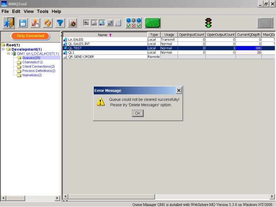Viewport: 276px width, 207px height.
Task: Click the tree pane horizontal scrollbar thumb
Action: 16,198
